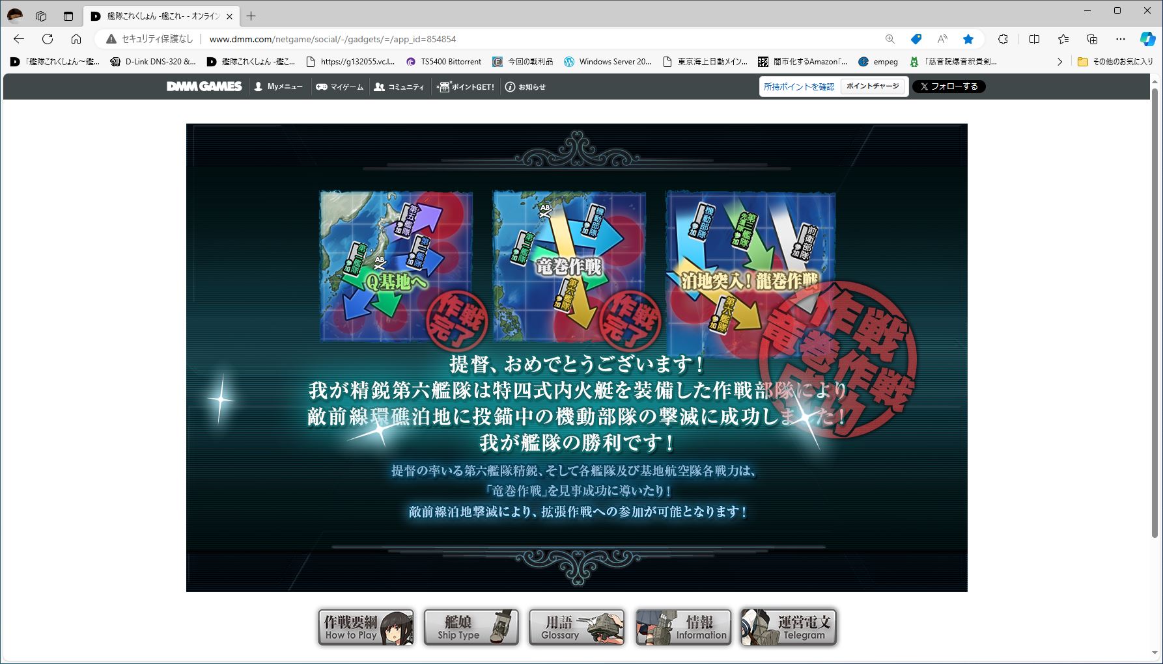Click the scrollbar down arrow
This screenshot has width=1163, height=664.
pyautogui.click(x=1156, y=654)
